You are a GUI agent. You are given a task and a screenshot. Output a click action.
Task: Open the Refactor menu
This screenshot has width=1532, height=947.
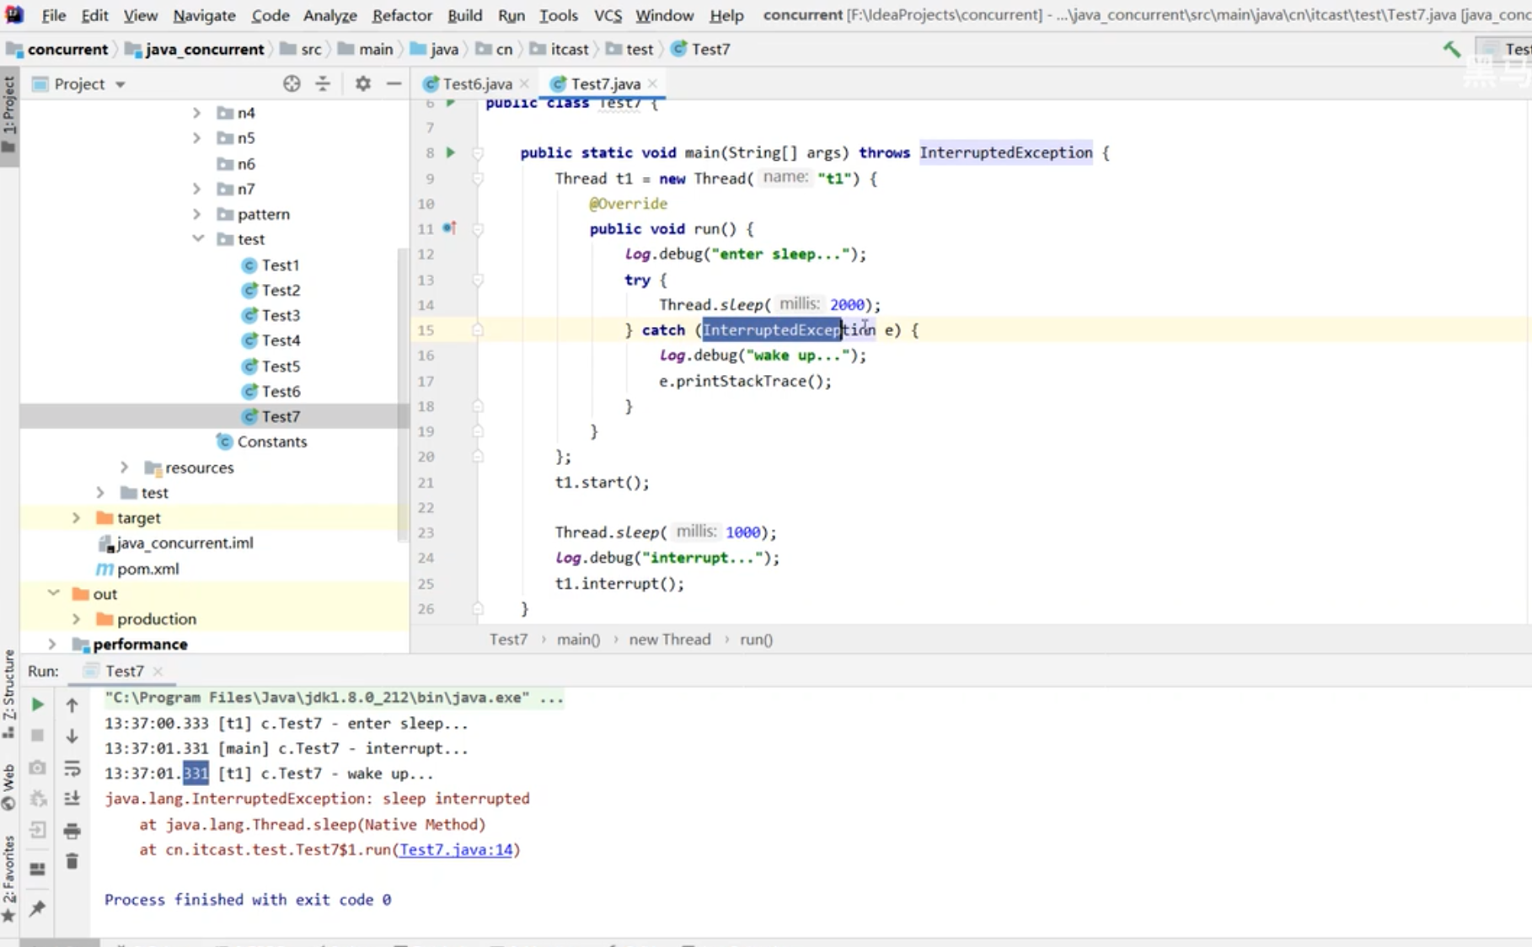click(402, 15)
